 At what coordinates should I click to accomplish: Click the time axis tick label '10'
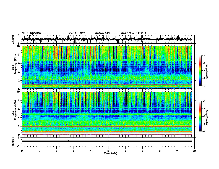point(194,151)
